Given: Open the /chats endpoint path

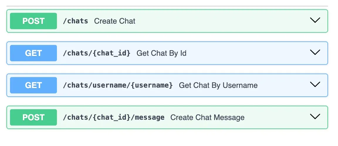Looking at the screenshot, I should click(75, 21).
